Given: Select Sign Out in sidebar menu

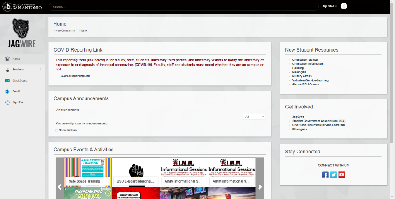Looking at the screenshot, I should click(18, 102).
